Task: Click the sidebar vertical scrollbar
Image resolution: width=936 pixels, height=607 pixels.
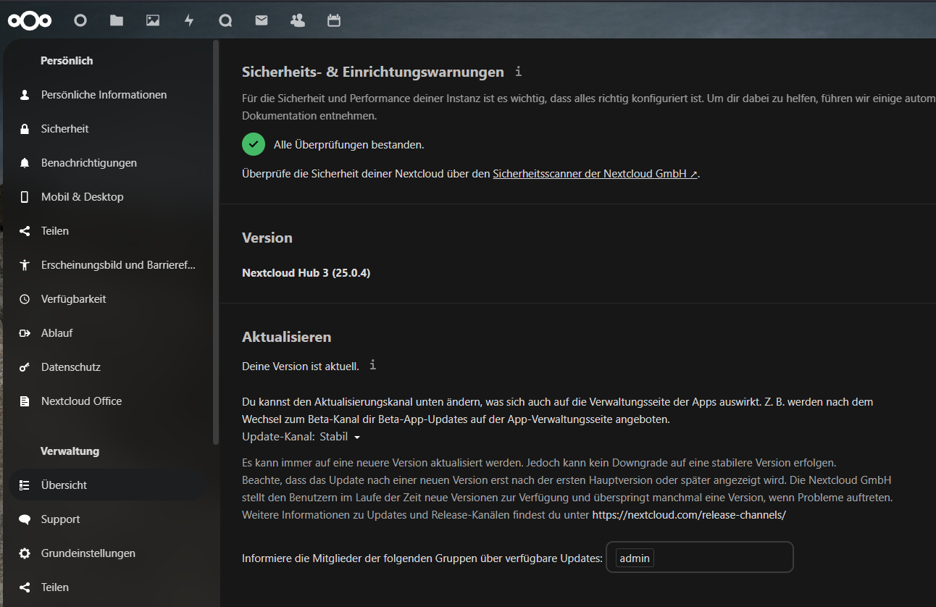Action: coord(215,243)
